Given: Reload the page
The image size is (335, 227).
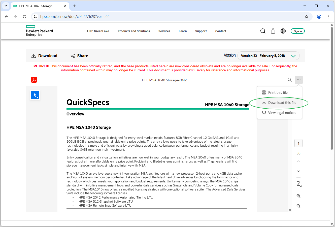Looking at the screenshot, I should (x=24, y=17).
